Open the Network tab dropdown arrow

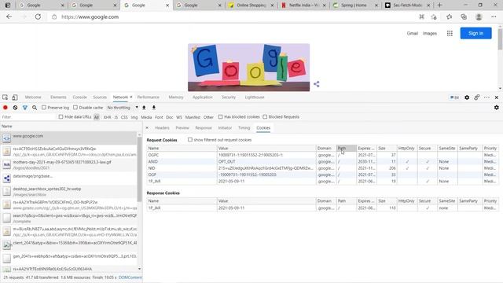pyautogui.click(x=131, y=97)
